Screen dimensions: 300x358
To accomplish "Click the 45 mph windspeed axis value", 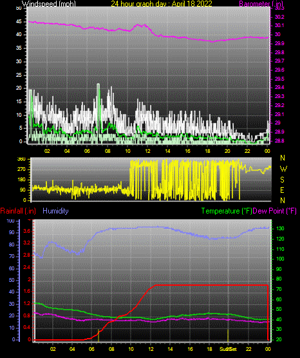I will pyautogui.click(x=19, y=22).
